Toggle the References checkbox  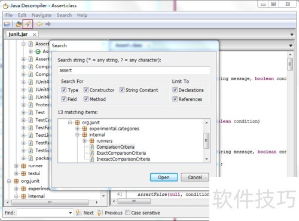[x=175, y=99]
